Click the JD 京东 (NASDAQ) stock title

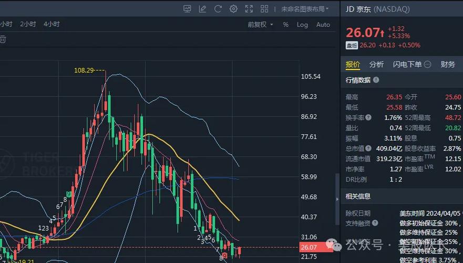pos(378,9)
